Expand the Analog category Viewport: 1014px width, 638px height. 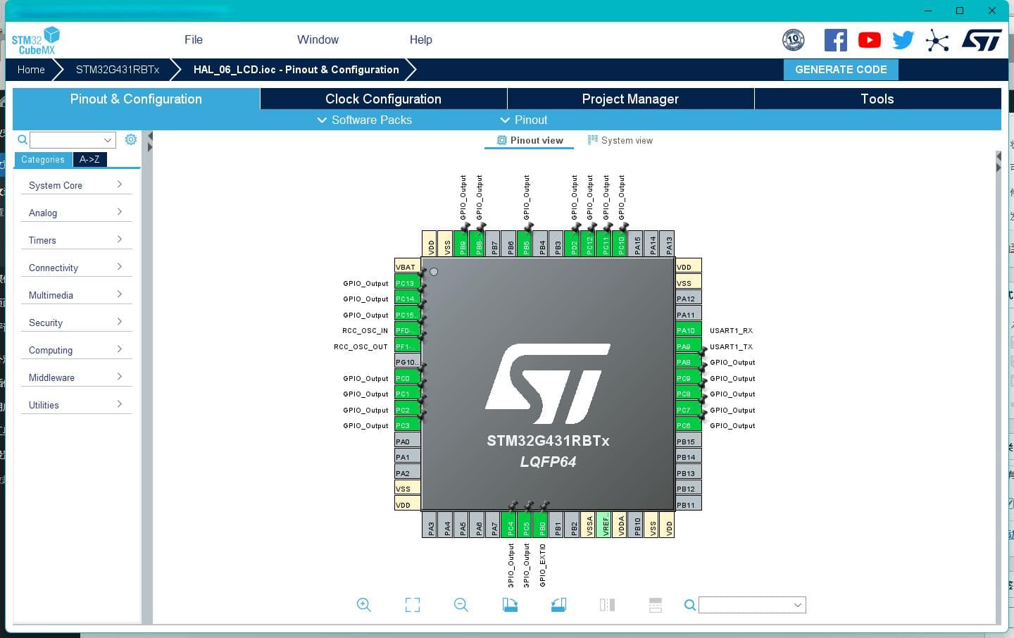[76, 213]
